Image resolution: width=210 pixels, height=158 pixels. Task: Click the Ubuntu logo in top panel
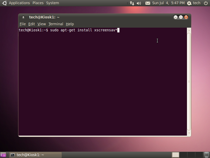pyautogui.click(x=4, y=3)
